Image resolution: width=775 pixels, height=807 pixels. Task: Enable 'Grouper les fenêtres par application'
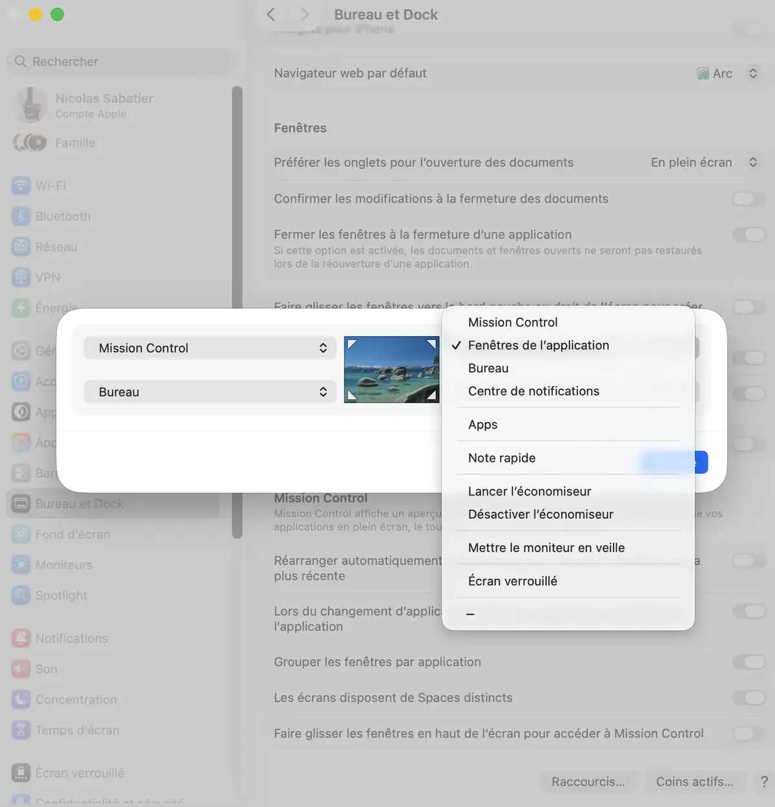click(x=749, y=662)
